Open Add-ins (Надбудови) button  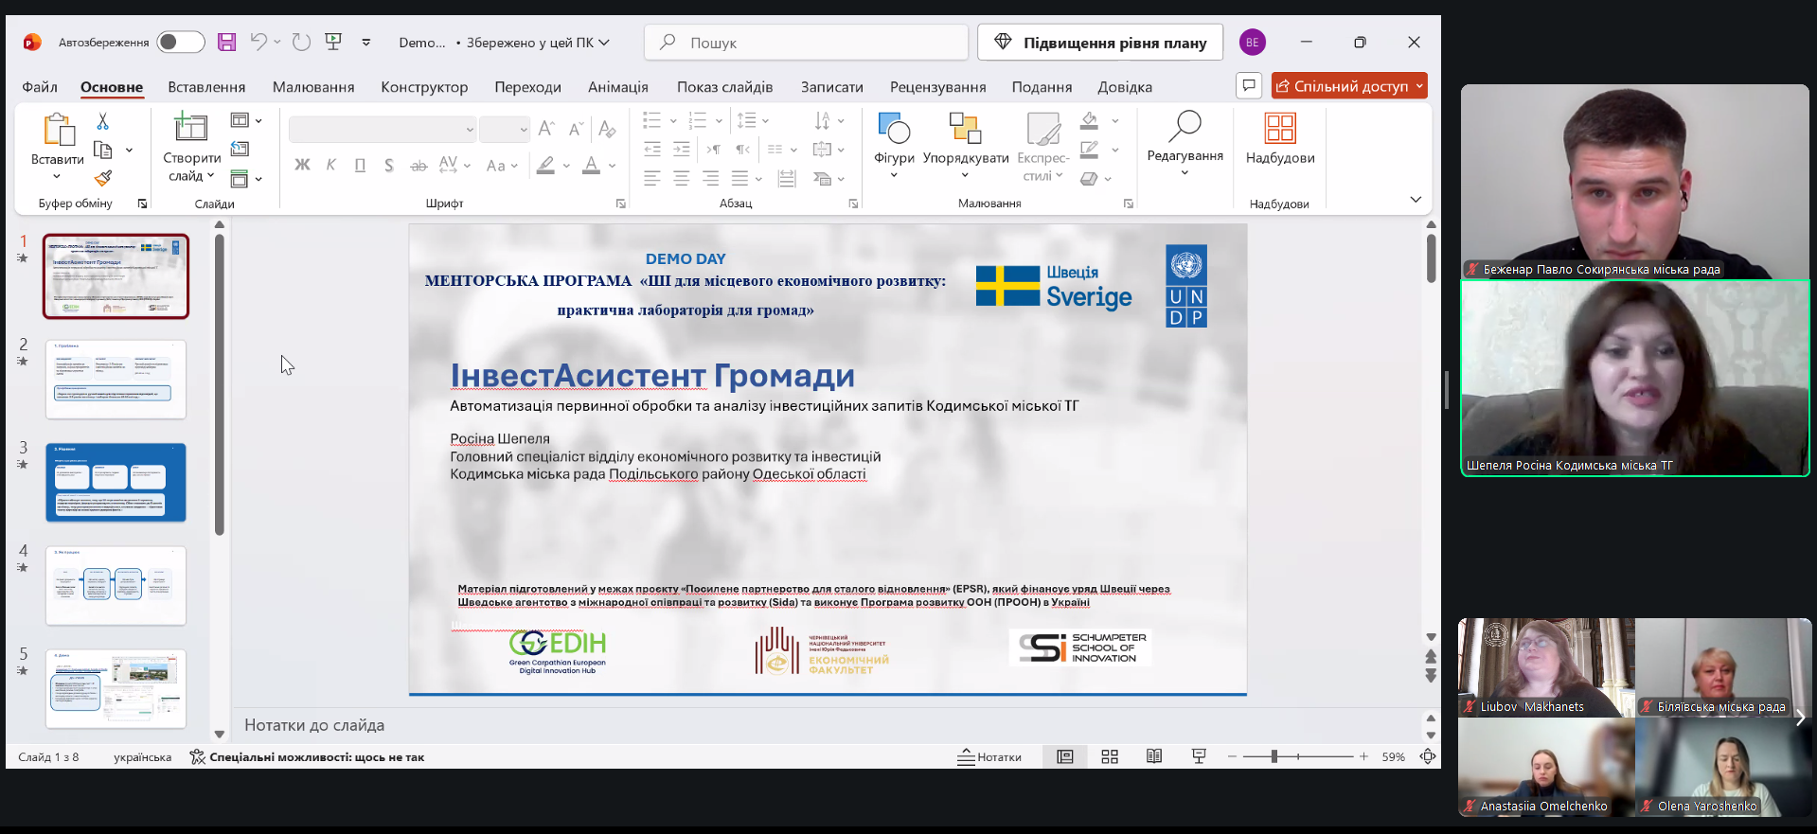pyautogui.click(x=1280, y=139)
